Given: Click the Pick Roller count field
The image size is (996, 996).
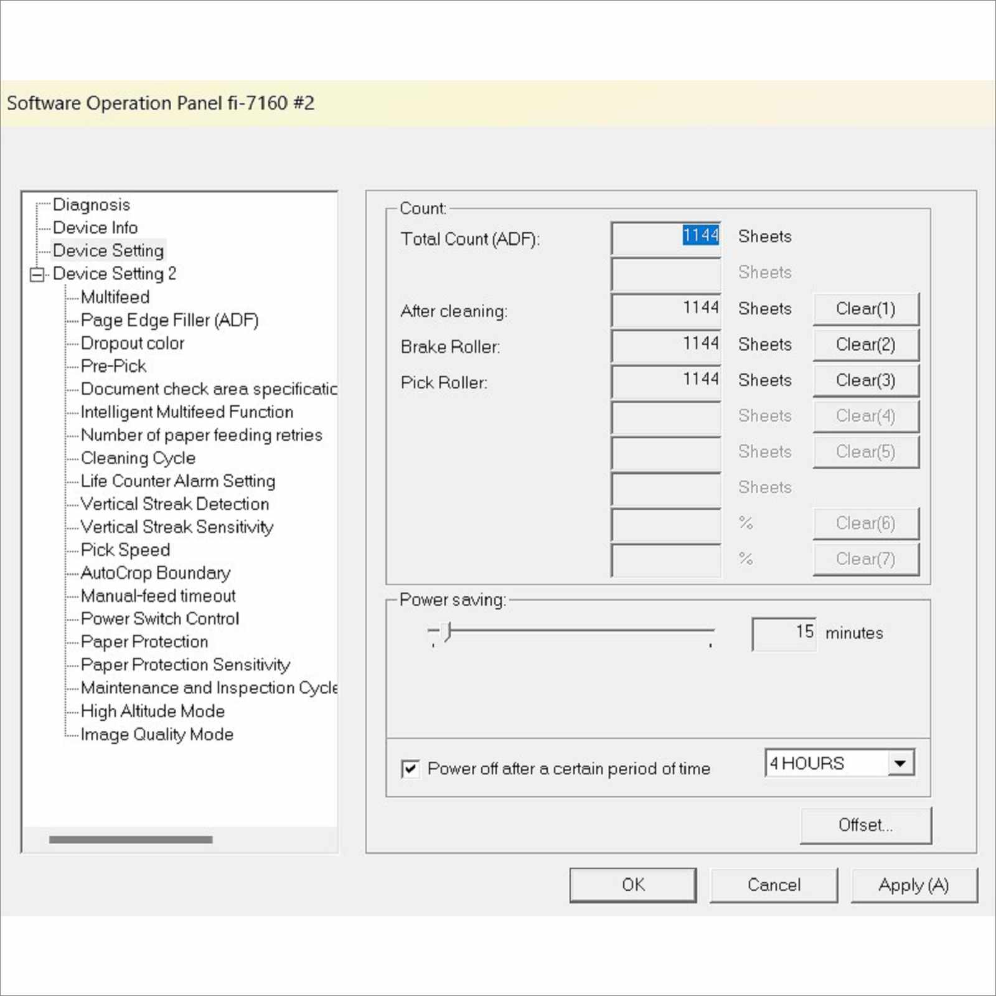Looking at the screenshot, I should coord(666,382).
